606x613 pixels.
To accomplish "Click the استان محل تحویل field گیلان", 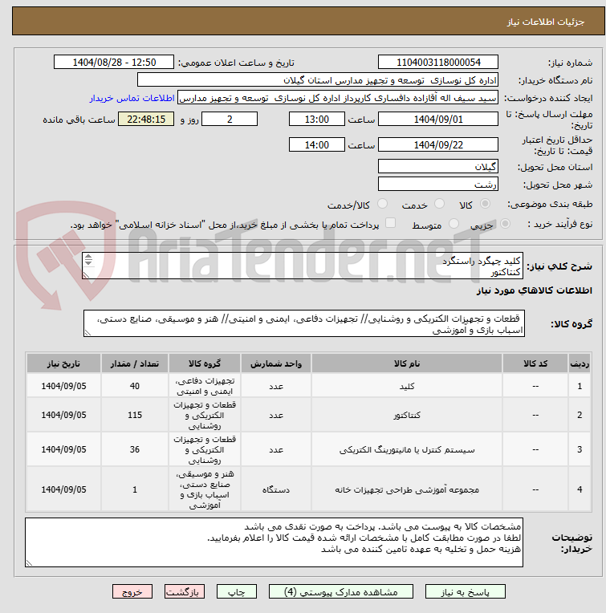I will 438,167.
